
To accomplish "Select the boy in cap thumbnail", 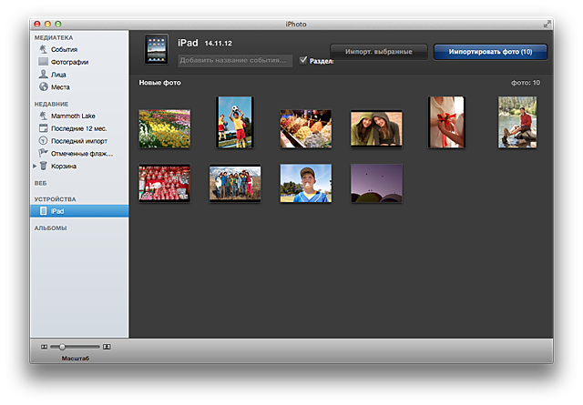I will point(306,183).
